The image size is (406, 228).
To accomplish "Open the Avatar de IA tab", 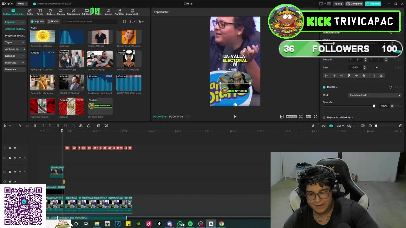I will 132,12.
